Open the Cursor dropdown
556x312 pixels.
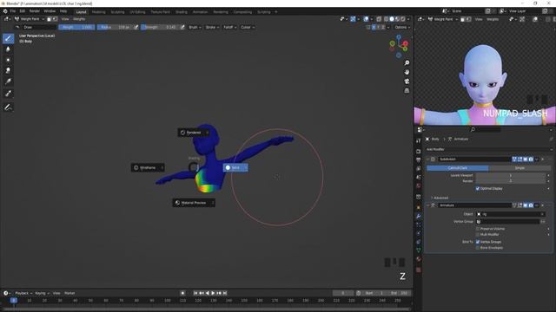(247, 27)
